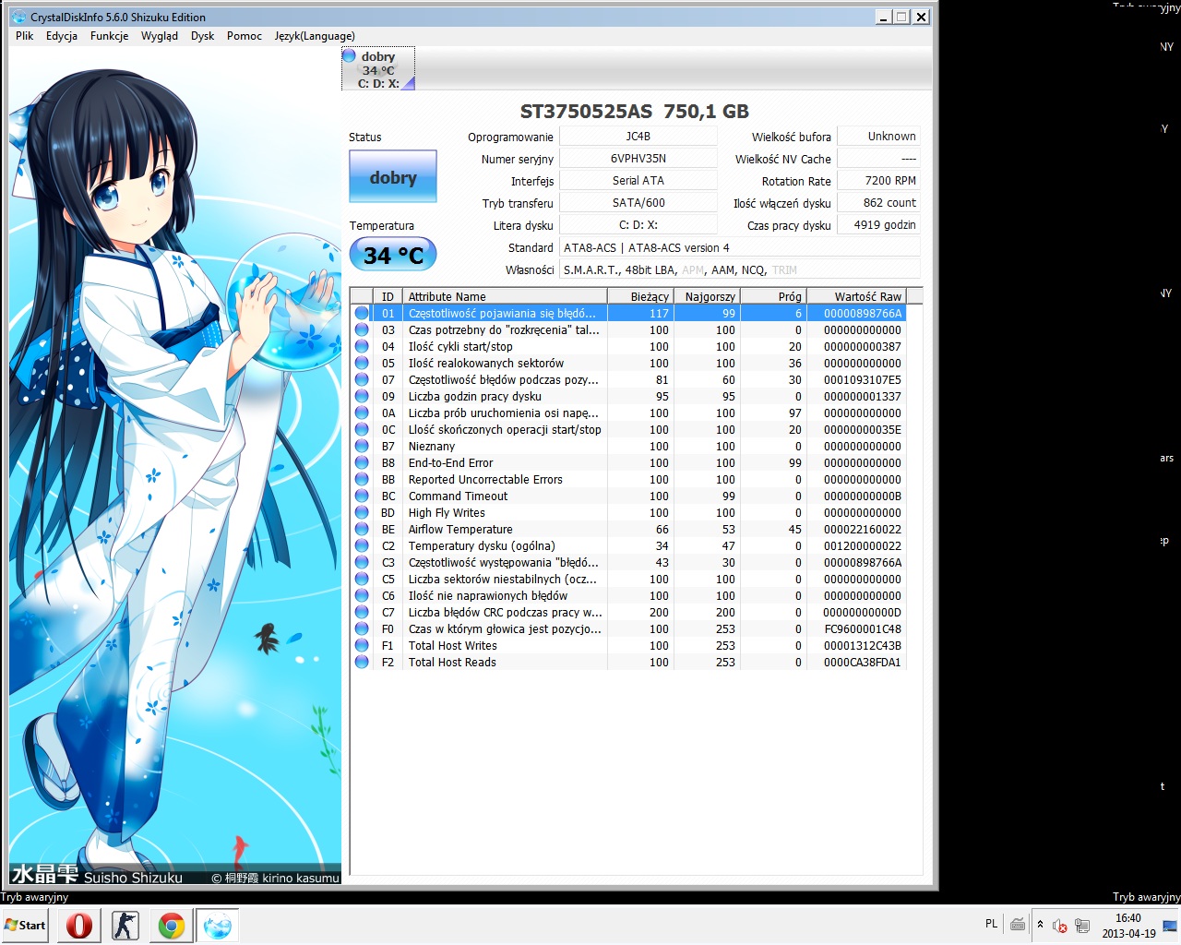Viewport: 1181px width, 945px height.
Task: Click the 7200 RPM rotation rate field
Action: point(878,181)
